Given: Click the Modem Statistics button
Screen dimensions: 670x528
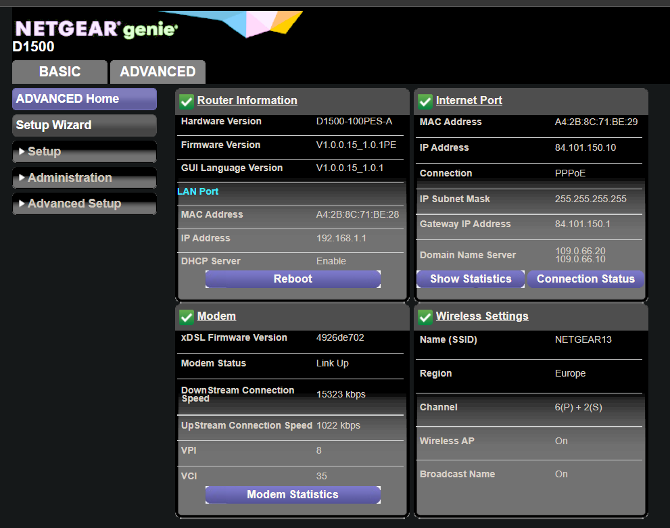Looking at the screenshot, I should pyautogui.click(x=293, y=495).
